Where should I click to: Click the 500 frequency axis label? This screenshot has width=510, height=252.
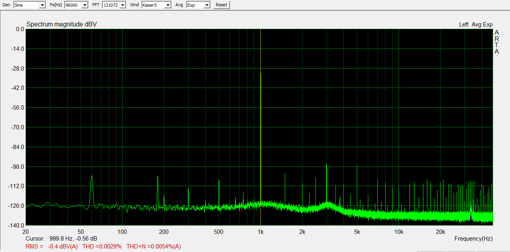click(219, 231)
